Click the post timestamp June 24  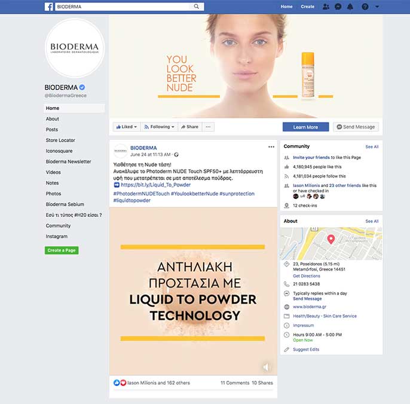[151, 155]
